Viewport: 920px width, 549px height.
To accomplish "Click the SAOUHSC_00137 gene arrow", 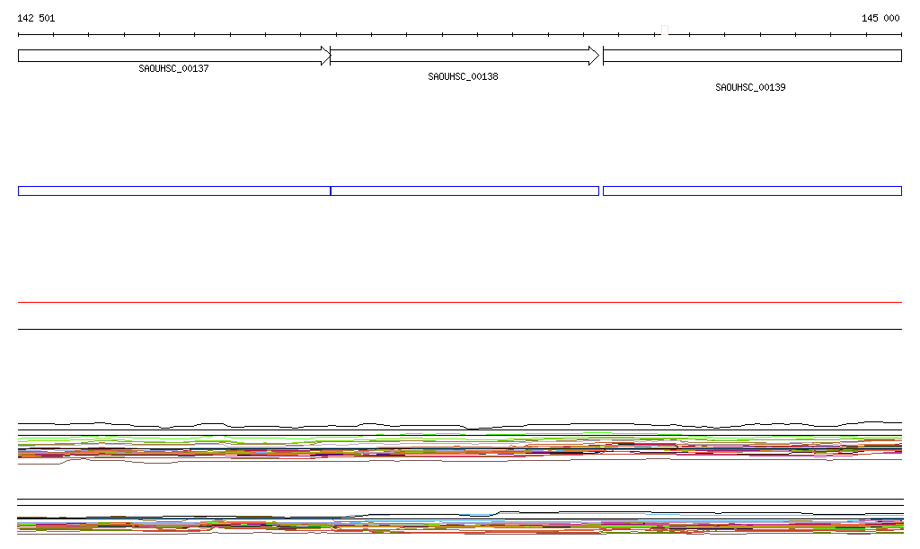I will point(171,56).
